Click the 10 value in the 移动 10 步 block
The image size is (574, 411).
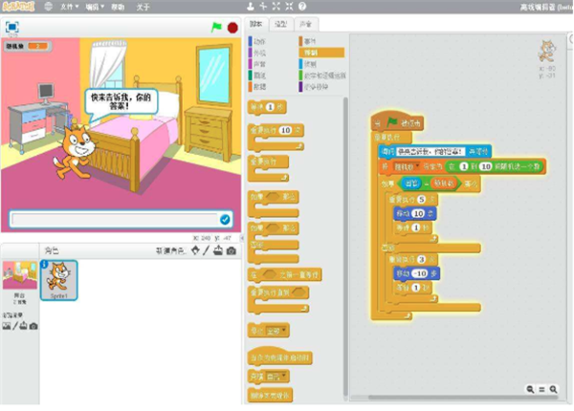[418, 213]
